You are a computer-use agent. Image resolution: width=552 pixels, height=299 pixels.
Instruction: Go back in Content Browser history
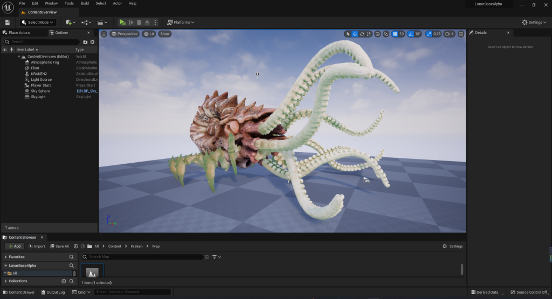75,246
